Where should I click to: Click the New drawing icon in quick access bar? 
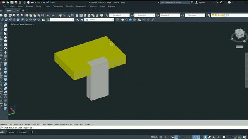coord(3,3)
